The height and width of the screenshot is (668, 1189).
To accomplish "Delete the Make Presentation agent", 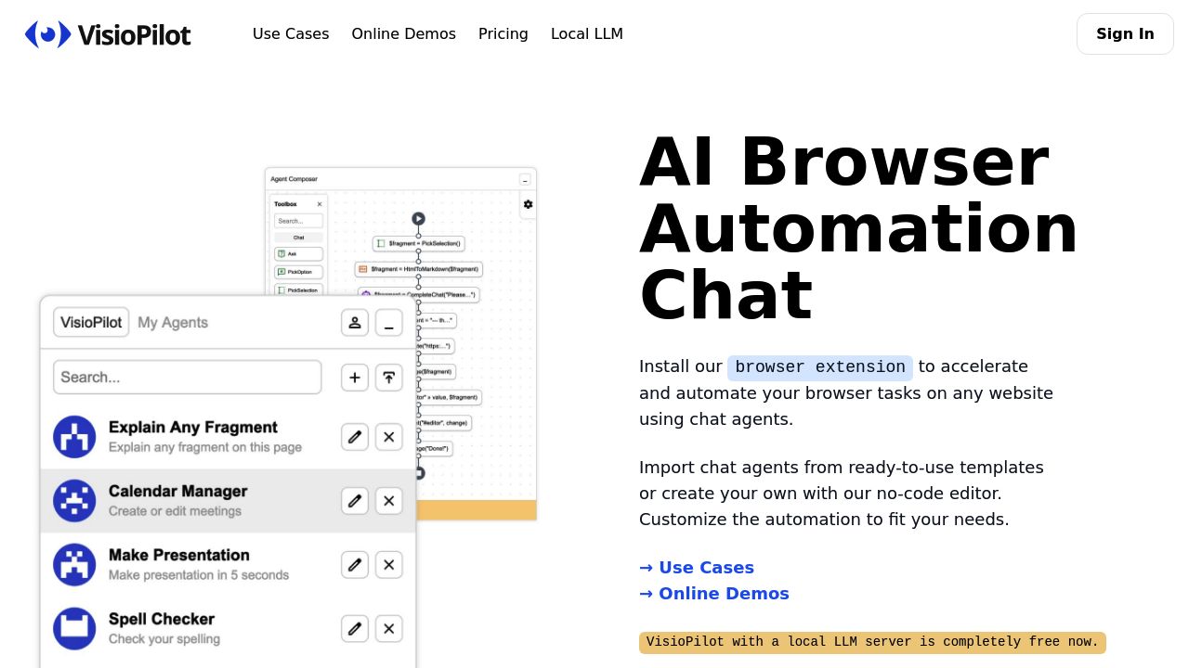I will pos(388,564).
